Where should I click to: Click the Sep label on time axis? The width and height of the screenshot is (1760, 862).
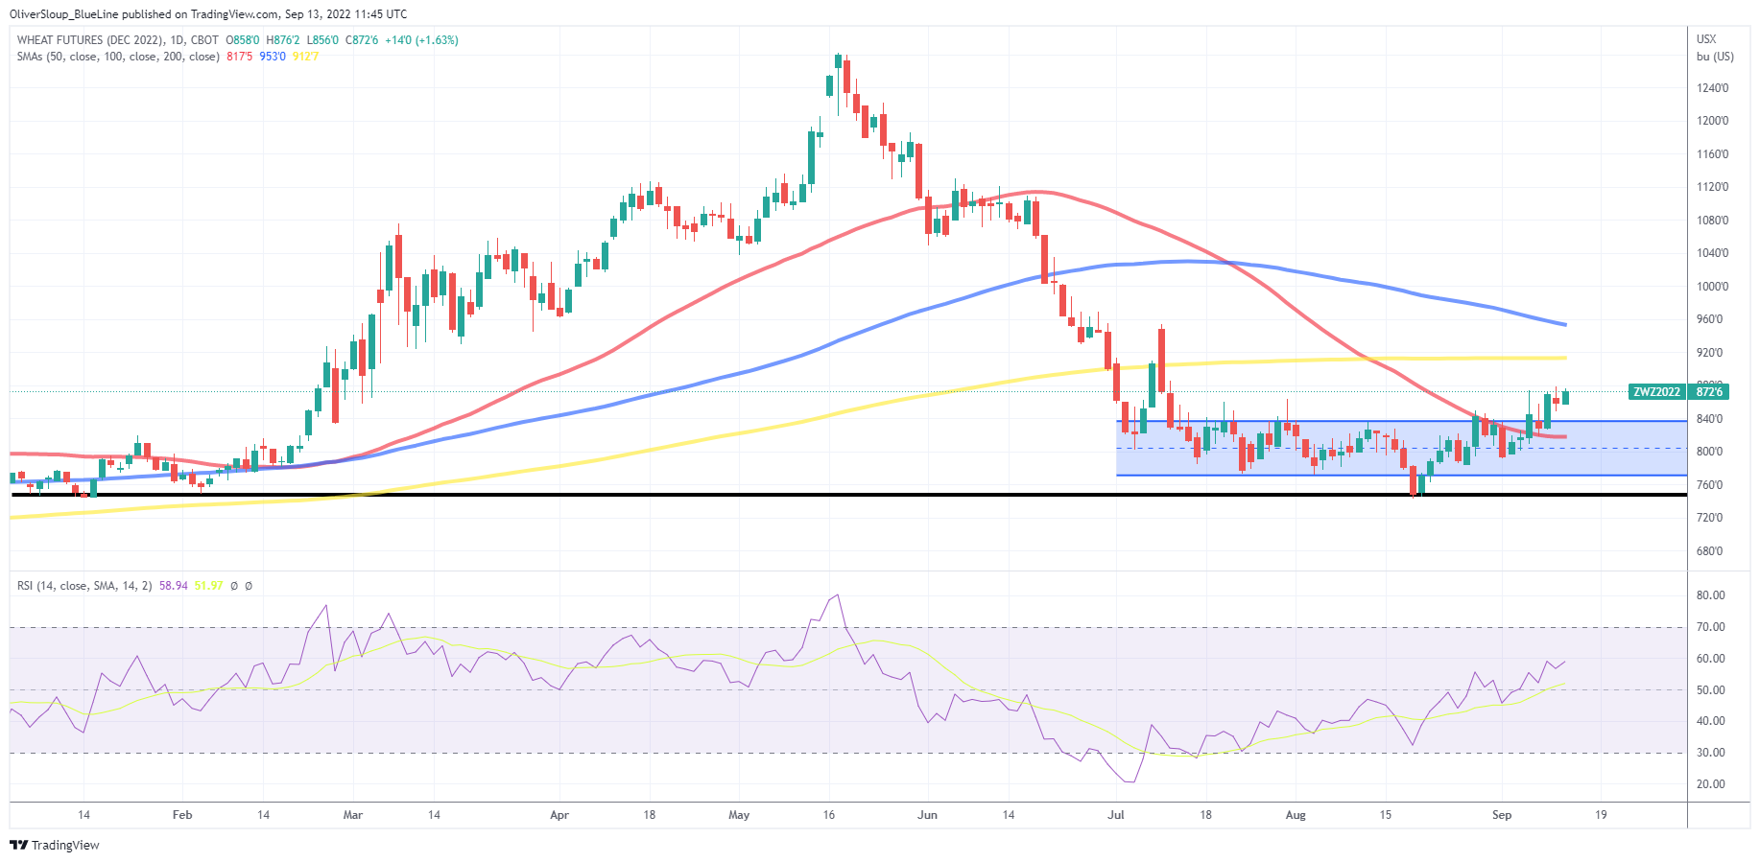(1502, 815)
